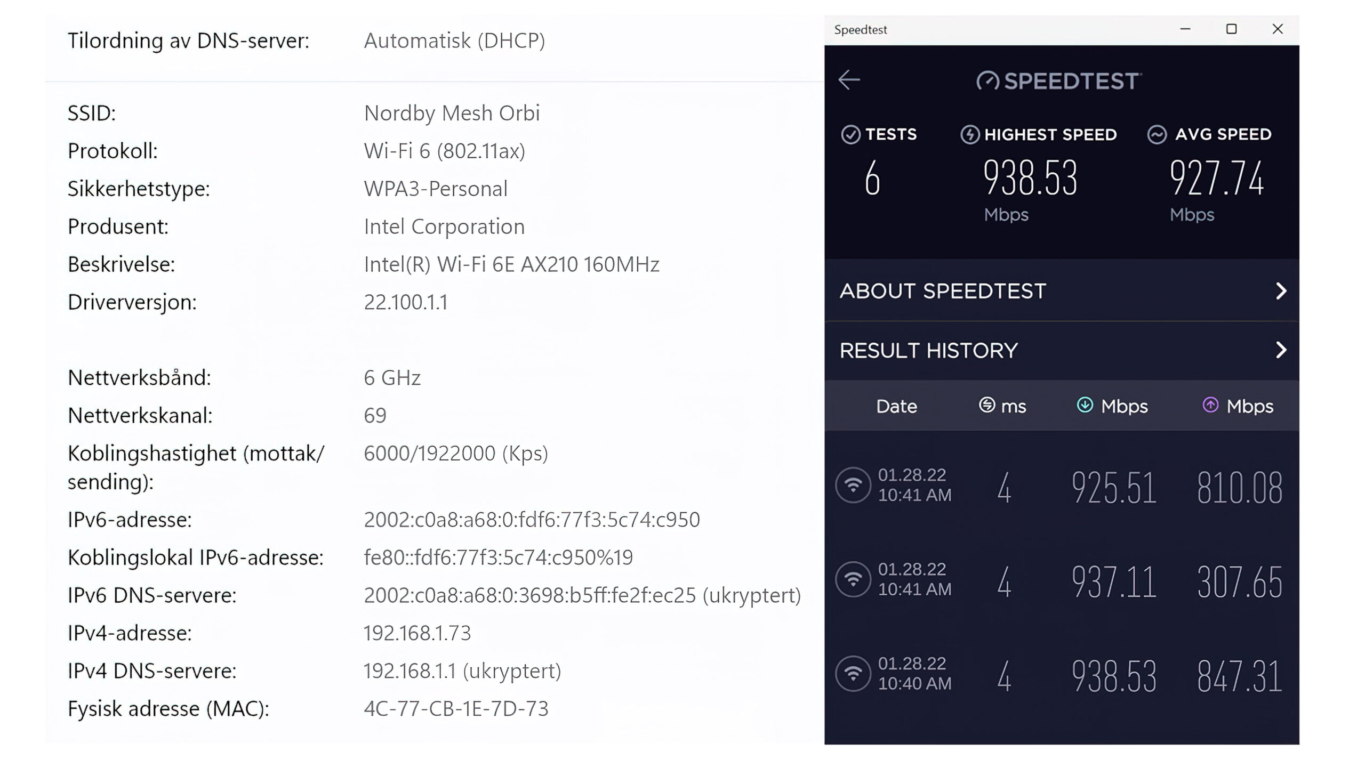Sort results by the Date column header
Screen dimensions: 1365x768
point(896,406)
